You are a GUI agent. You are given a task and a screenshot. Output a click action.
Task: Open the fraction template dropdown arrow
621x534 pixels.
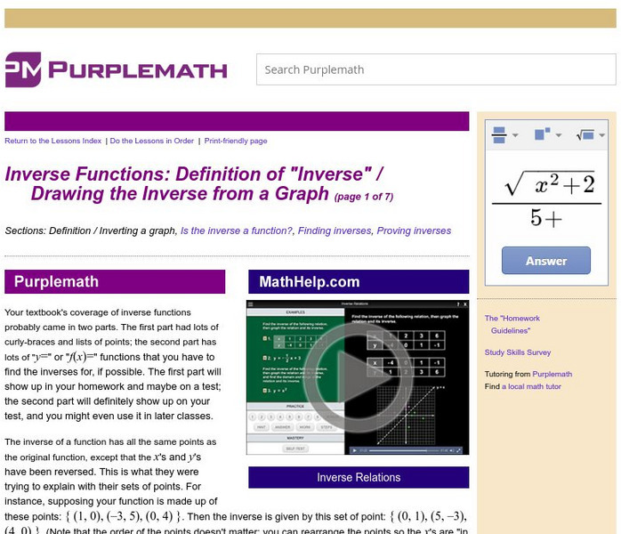click(x=515, y=135)
